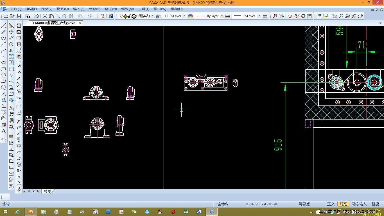Open Excel from the Windows taskbar
Image resolution: width=384 pixels, height=216 pixels.
click(x=186, y=211)
